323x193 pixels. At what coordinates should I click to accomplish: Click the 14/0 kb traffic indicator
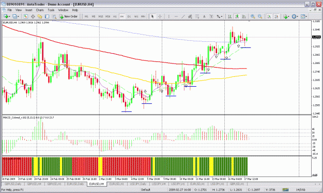(301, 190)
